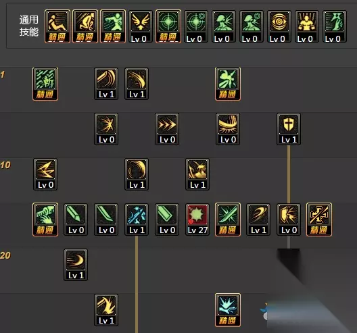Choose the triple chevron arrows skill icon
This screenshot has height=333, width=357.
tap(167, 129)
